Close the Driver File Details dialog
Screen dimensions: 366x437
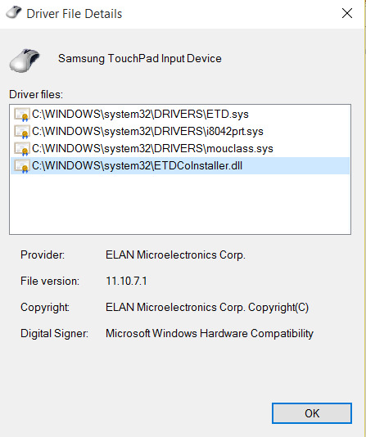pyautogui.click(x=347, y=13)
